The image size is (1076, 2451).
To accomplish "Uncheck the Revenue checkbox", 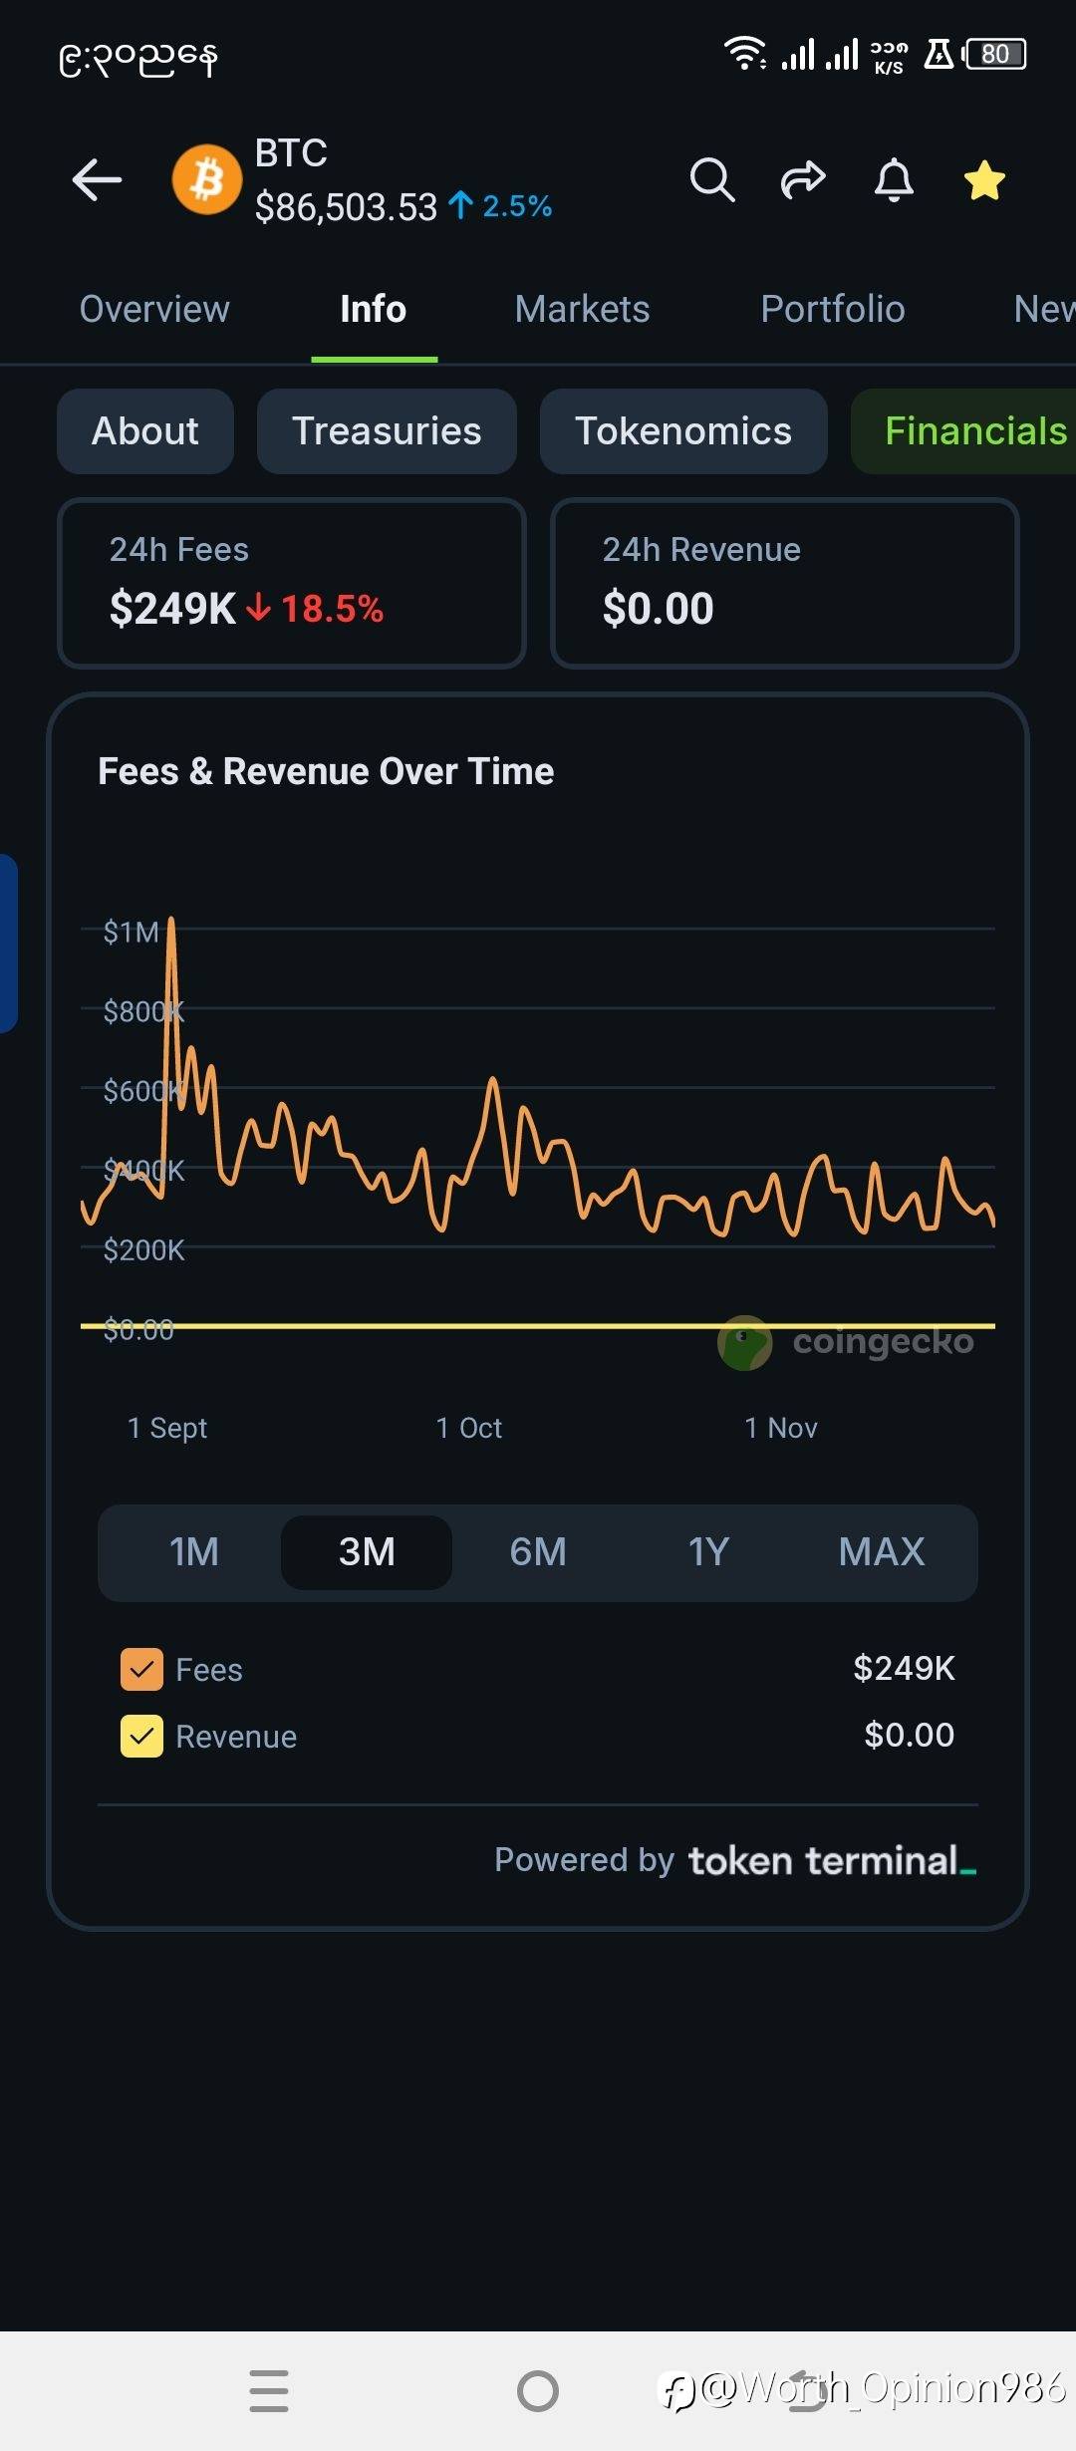I will pos(141,1736).
